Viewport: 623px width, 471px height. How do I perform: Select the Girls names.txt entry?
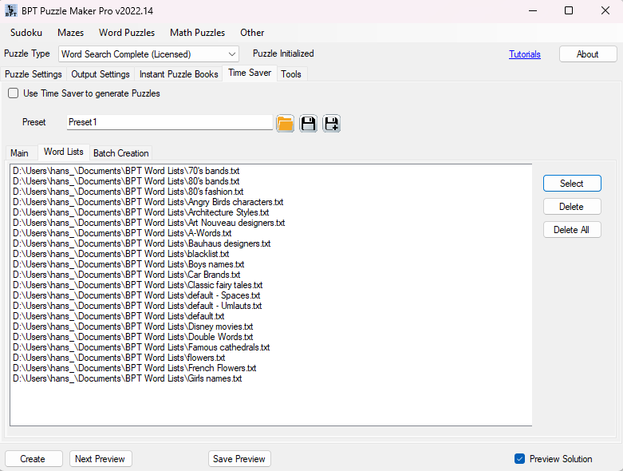tap(127, 378)
